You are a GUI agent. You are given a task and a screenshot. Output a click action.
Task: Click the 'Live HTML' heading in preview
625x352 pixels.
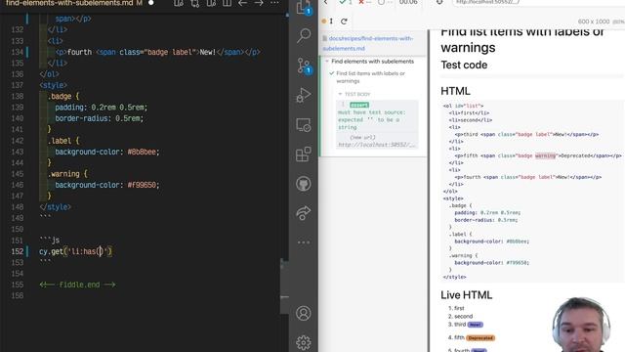click(x=467, y=295)
